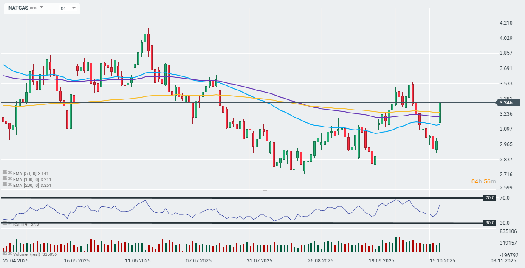Screen dimensions: 525x268
Task: Click the RSI 30.0 level label
Action: pyautogui.click(x=491, y=223)
